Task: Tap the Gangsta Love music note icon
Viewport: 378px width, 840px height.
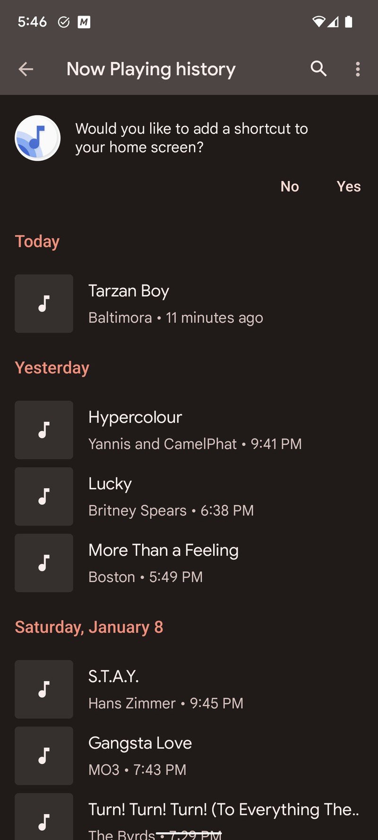Action: pyautogui.click(x=44, y=756)
